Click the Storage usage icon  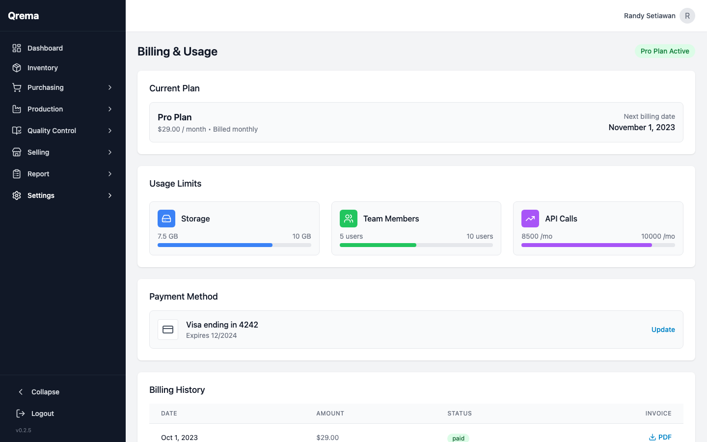(x=166, y=218)
